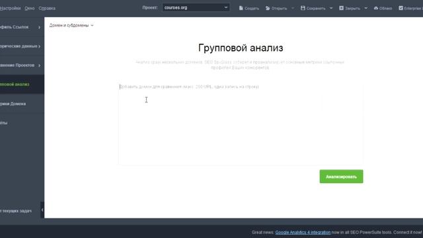Open the Справка menu

47,8
